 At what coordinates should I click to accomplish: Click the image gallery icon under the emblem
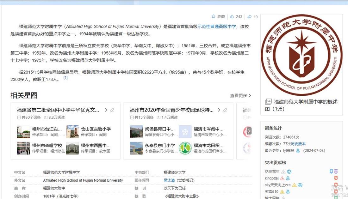click(268, 102)
